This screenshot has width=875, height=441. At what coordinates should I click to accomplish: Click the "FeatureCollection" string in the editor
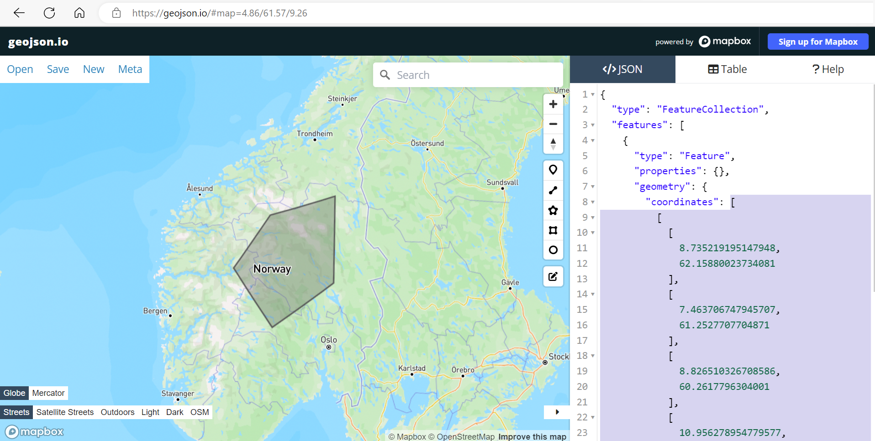[x=710, y=109]
